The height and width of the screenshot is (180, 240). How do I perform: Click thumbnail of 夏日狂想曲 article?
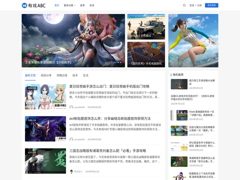(45, 97)
